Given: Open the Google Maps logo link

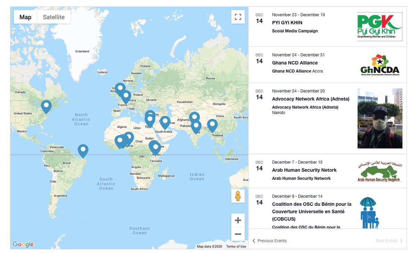Looking at the screenshot, I should click(x=23, y=244).
